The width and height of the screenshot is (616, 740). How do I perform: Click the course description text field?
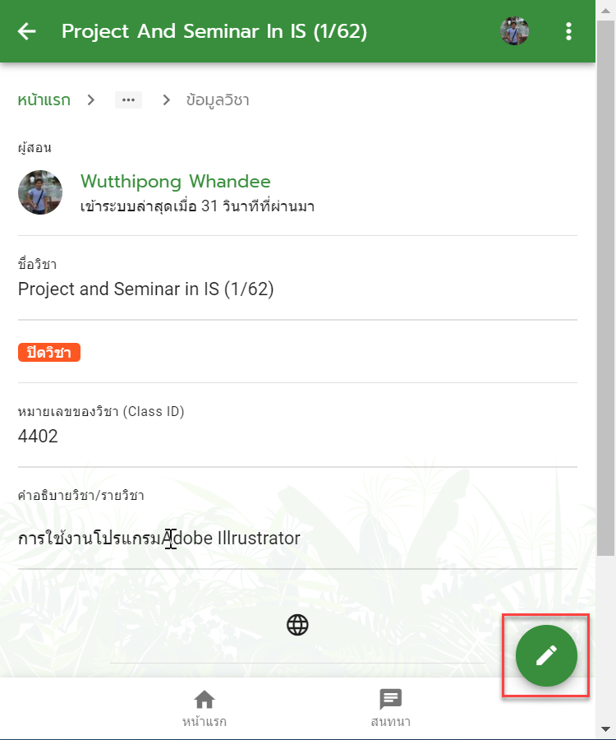tap(297, 539)
